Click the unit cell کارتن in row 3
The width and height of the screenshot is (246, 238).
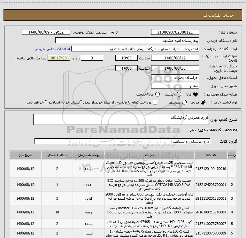pos(88,199)
